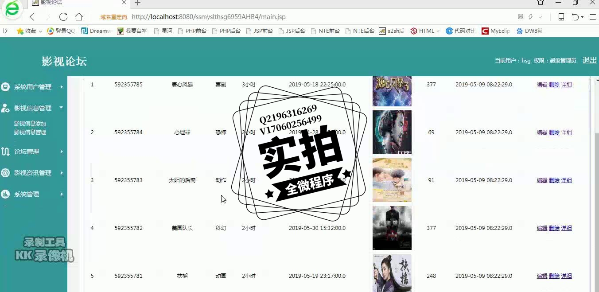
Task: Click the 太阳的后裔 poster thumbnail
Action: tap(392, 180)
